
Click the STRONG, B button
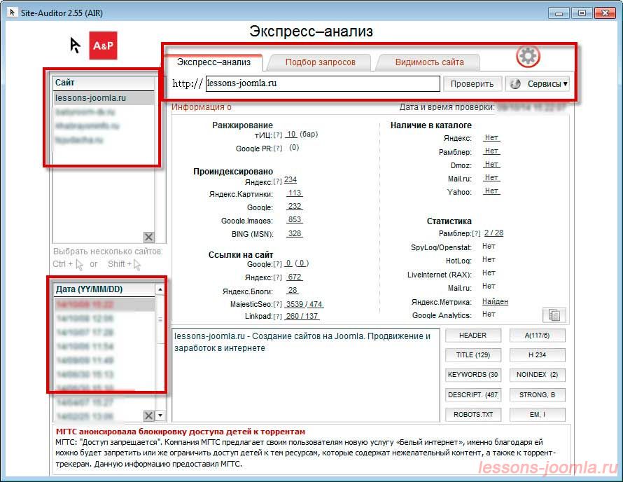point(537,395)
